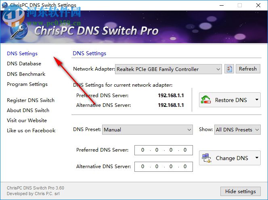Click the ChrisPC DNS Switch Pro 3.60 version text
Viewport: 268px width, 200px height.
36,188
